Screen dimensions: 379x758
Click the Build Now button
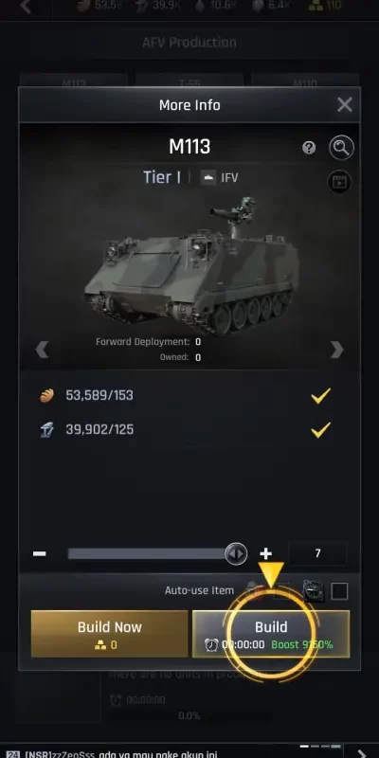(x=109, y=634)
